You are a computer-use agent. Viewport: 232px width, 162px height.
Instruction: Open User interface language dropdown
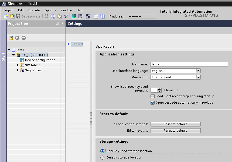tap(198, 71)
